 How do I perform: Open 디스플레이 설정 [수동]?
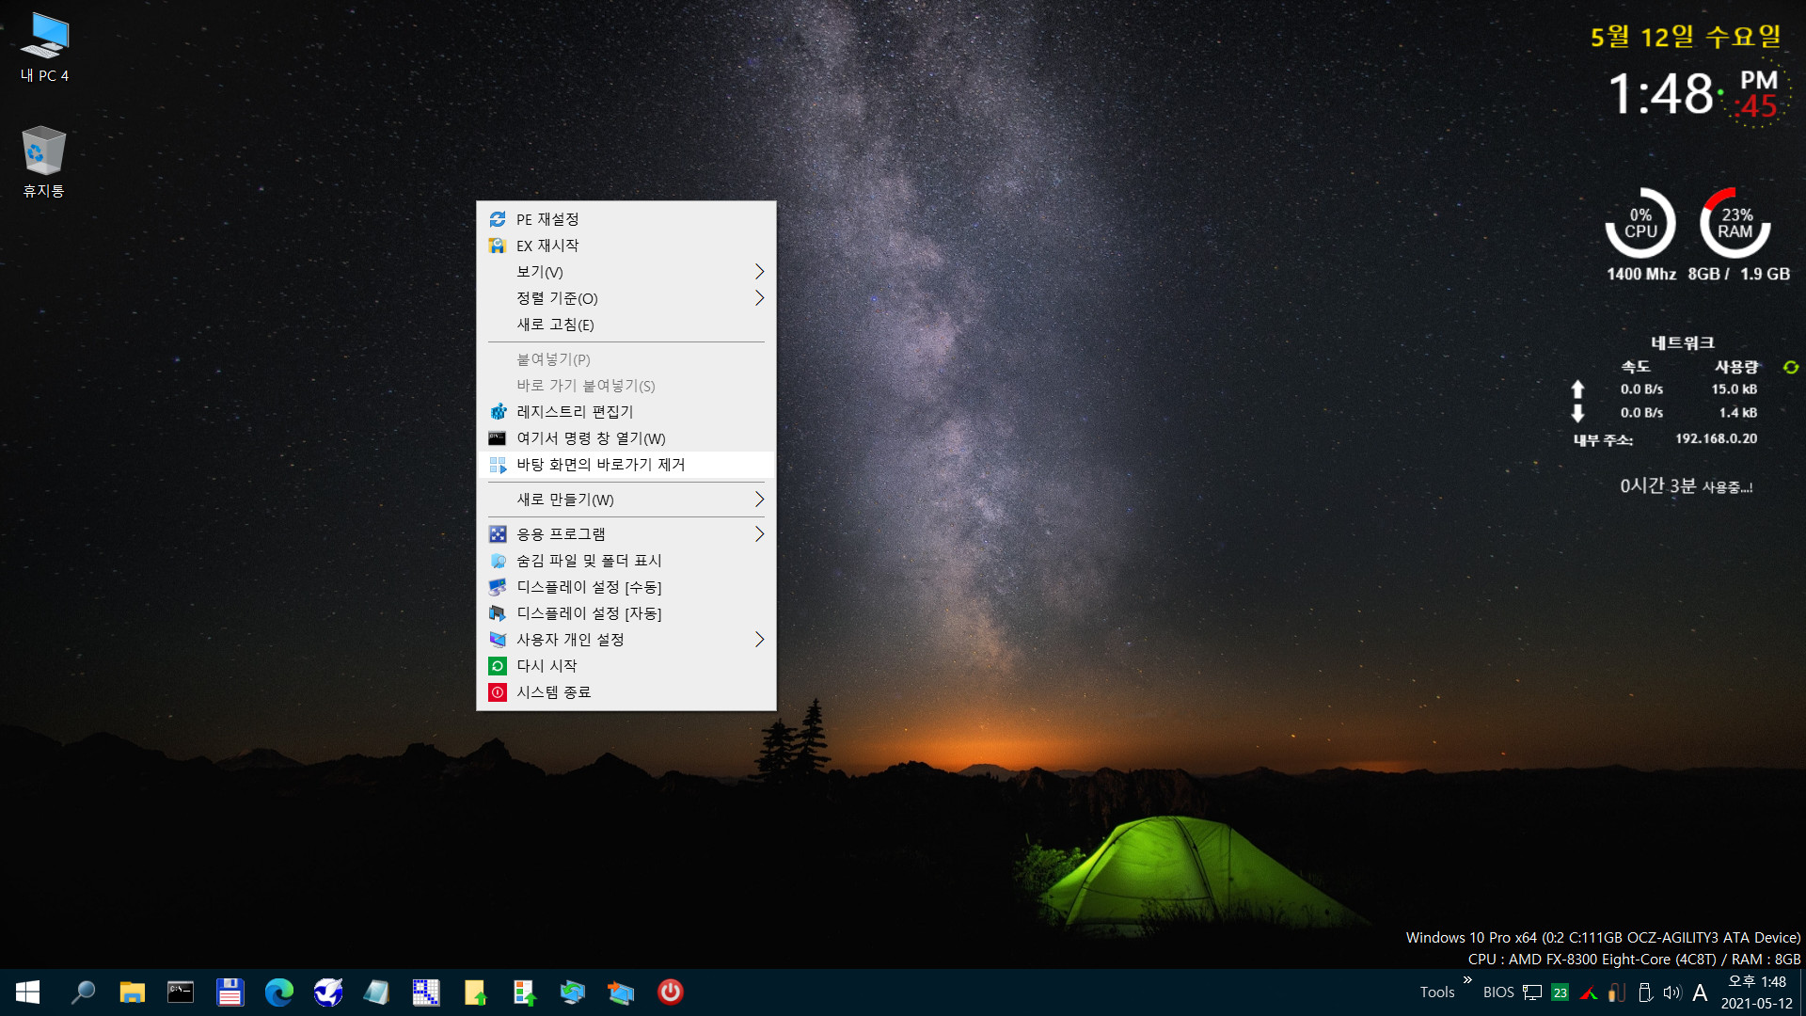click(x=626, y=587)
